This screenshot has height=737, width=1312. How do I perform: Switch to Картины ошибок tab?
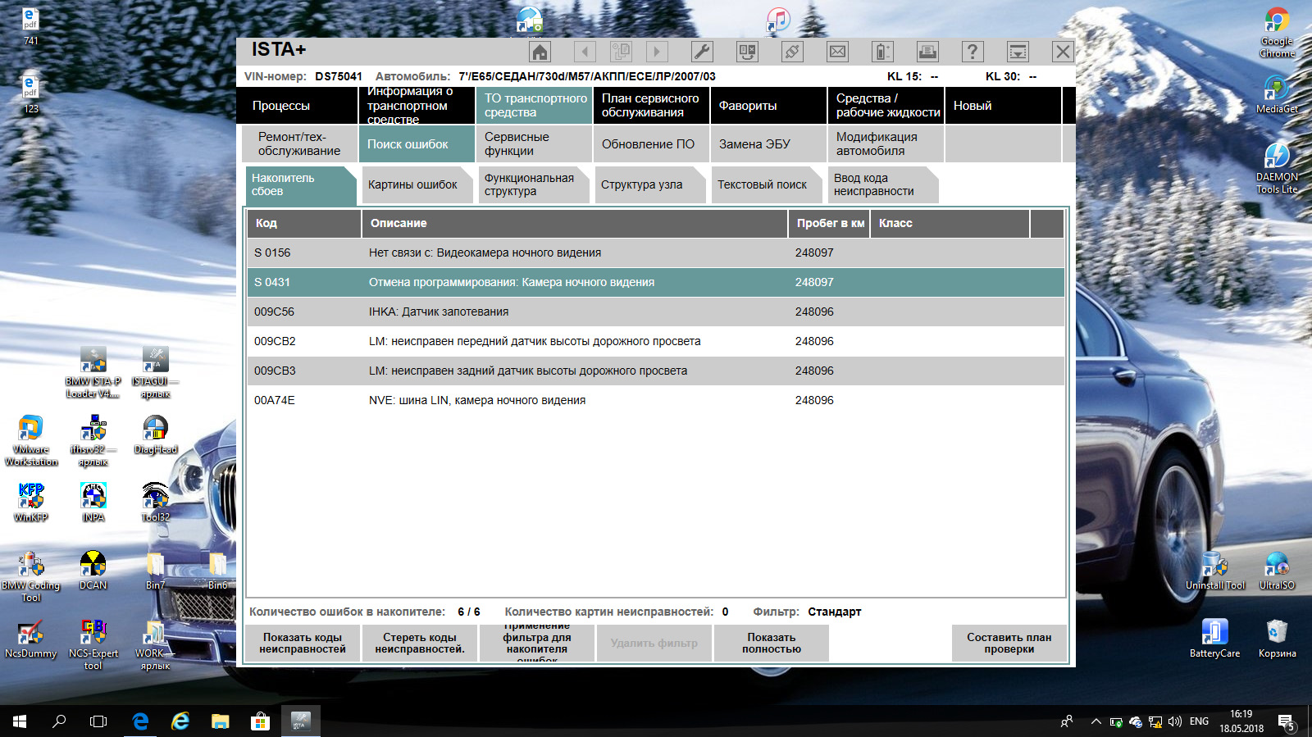point(417,184)
